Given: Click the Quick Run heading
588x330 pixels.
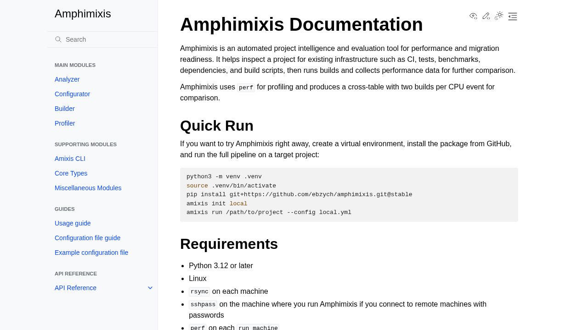Looking at the screenshot, I should (x=217, y=126).
